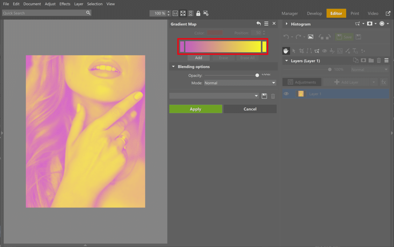
Task: Activate the Text tool
Action: (x=355, y=51)
